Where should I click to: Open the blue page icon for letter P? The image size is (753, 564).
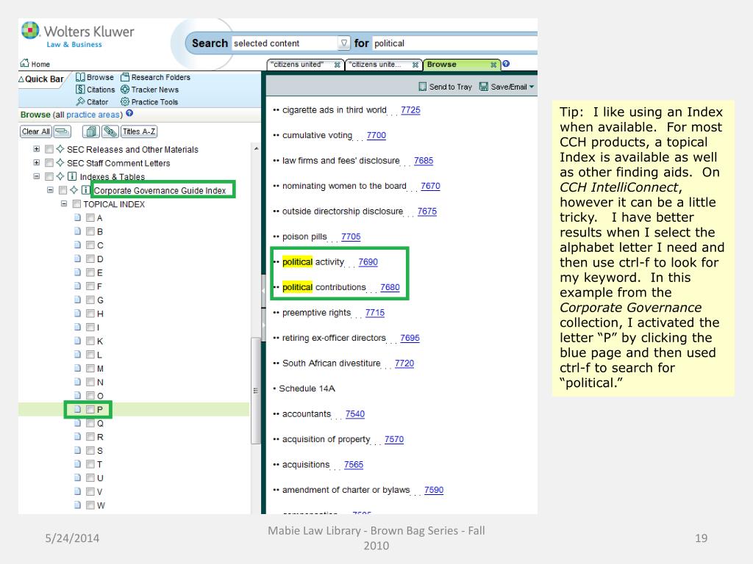(77, 409)
